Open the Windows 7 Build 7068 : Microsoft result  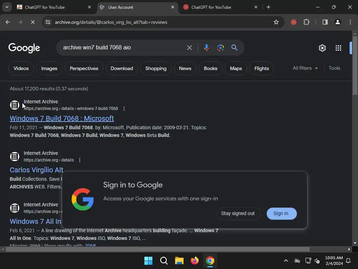62,118
